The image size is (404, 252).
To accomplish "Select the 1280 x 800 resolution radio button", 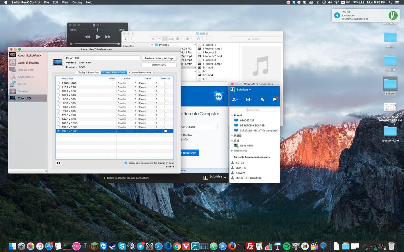I will 58,83.
